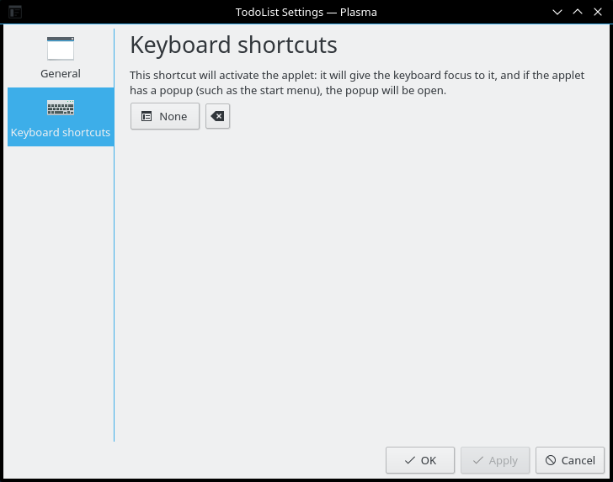Clear the shortcut with the backspace icon
613x482 pixels.
click(x=218, y=116)
